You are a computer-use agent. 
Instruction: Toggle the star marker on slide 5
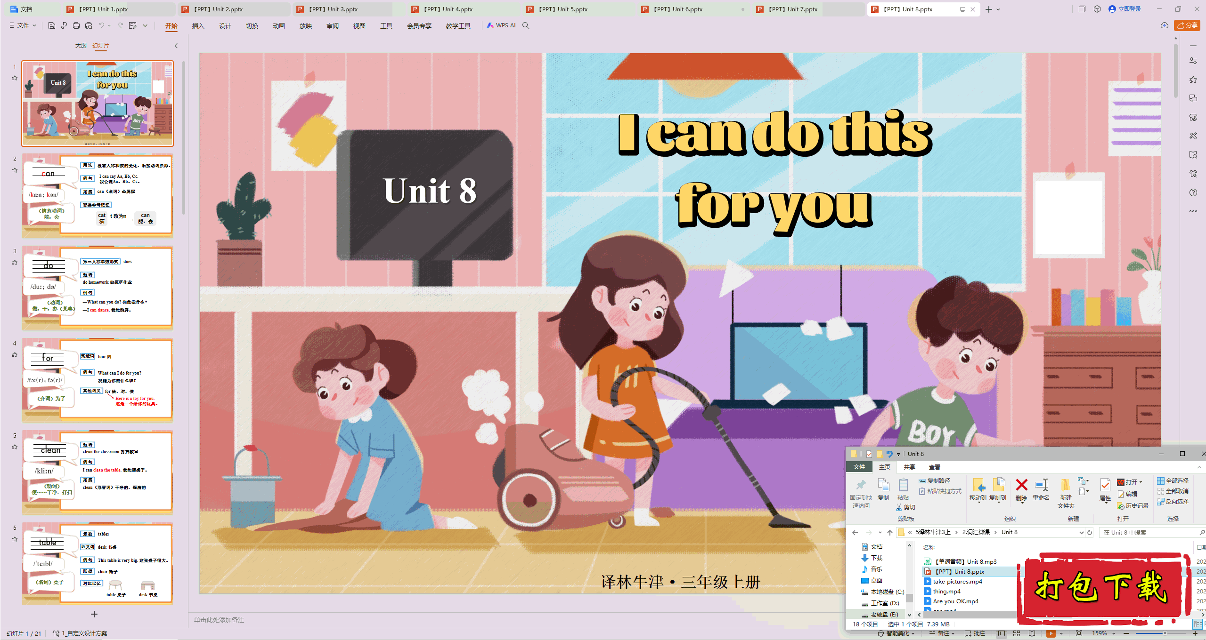[15, 447]
